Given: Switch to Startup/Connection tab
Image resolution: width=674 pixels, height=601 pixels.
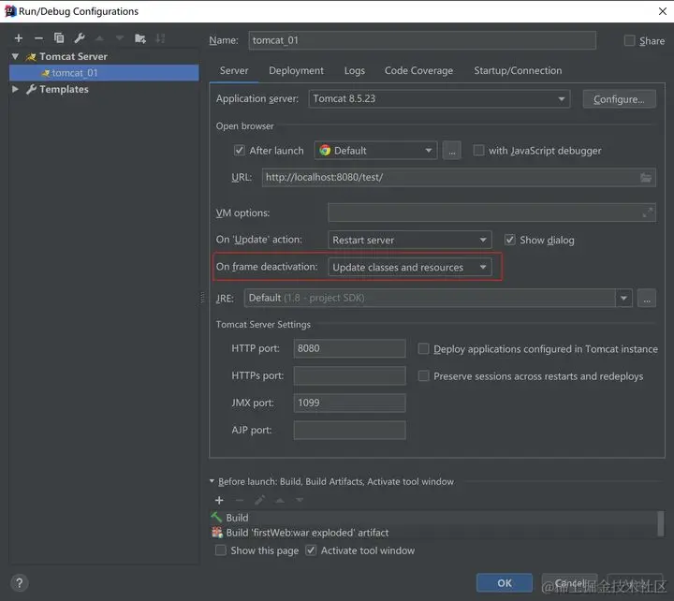Looking at the screenshot, I should coord(518,70).
